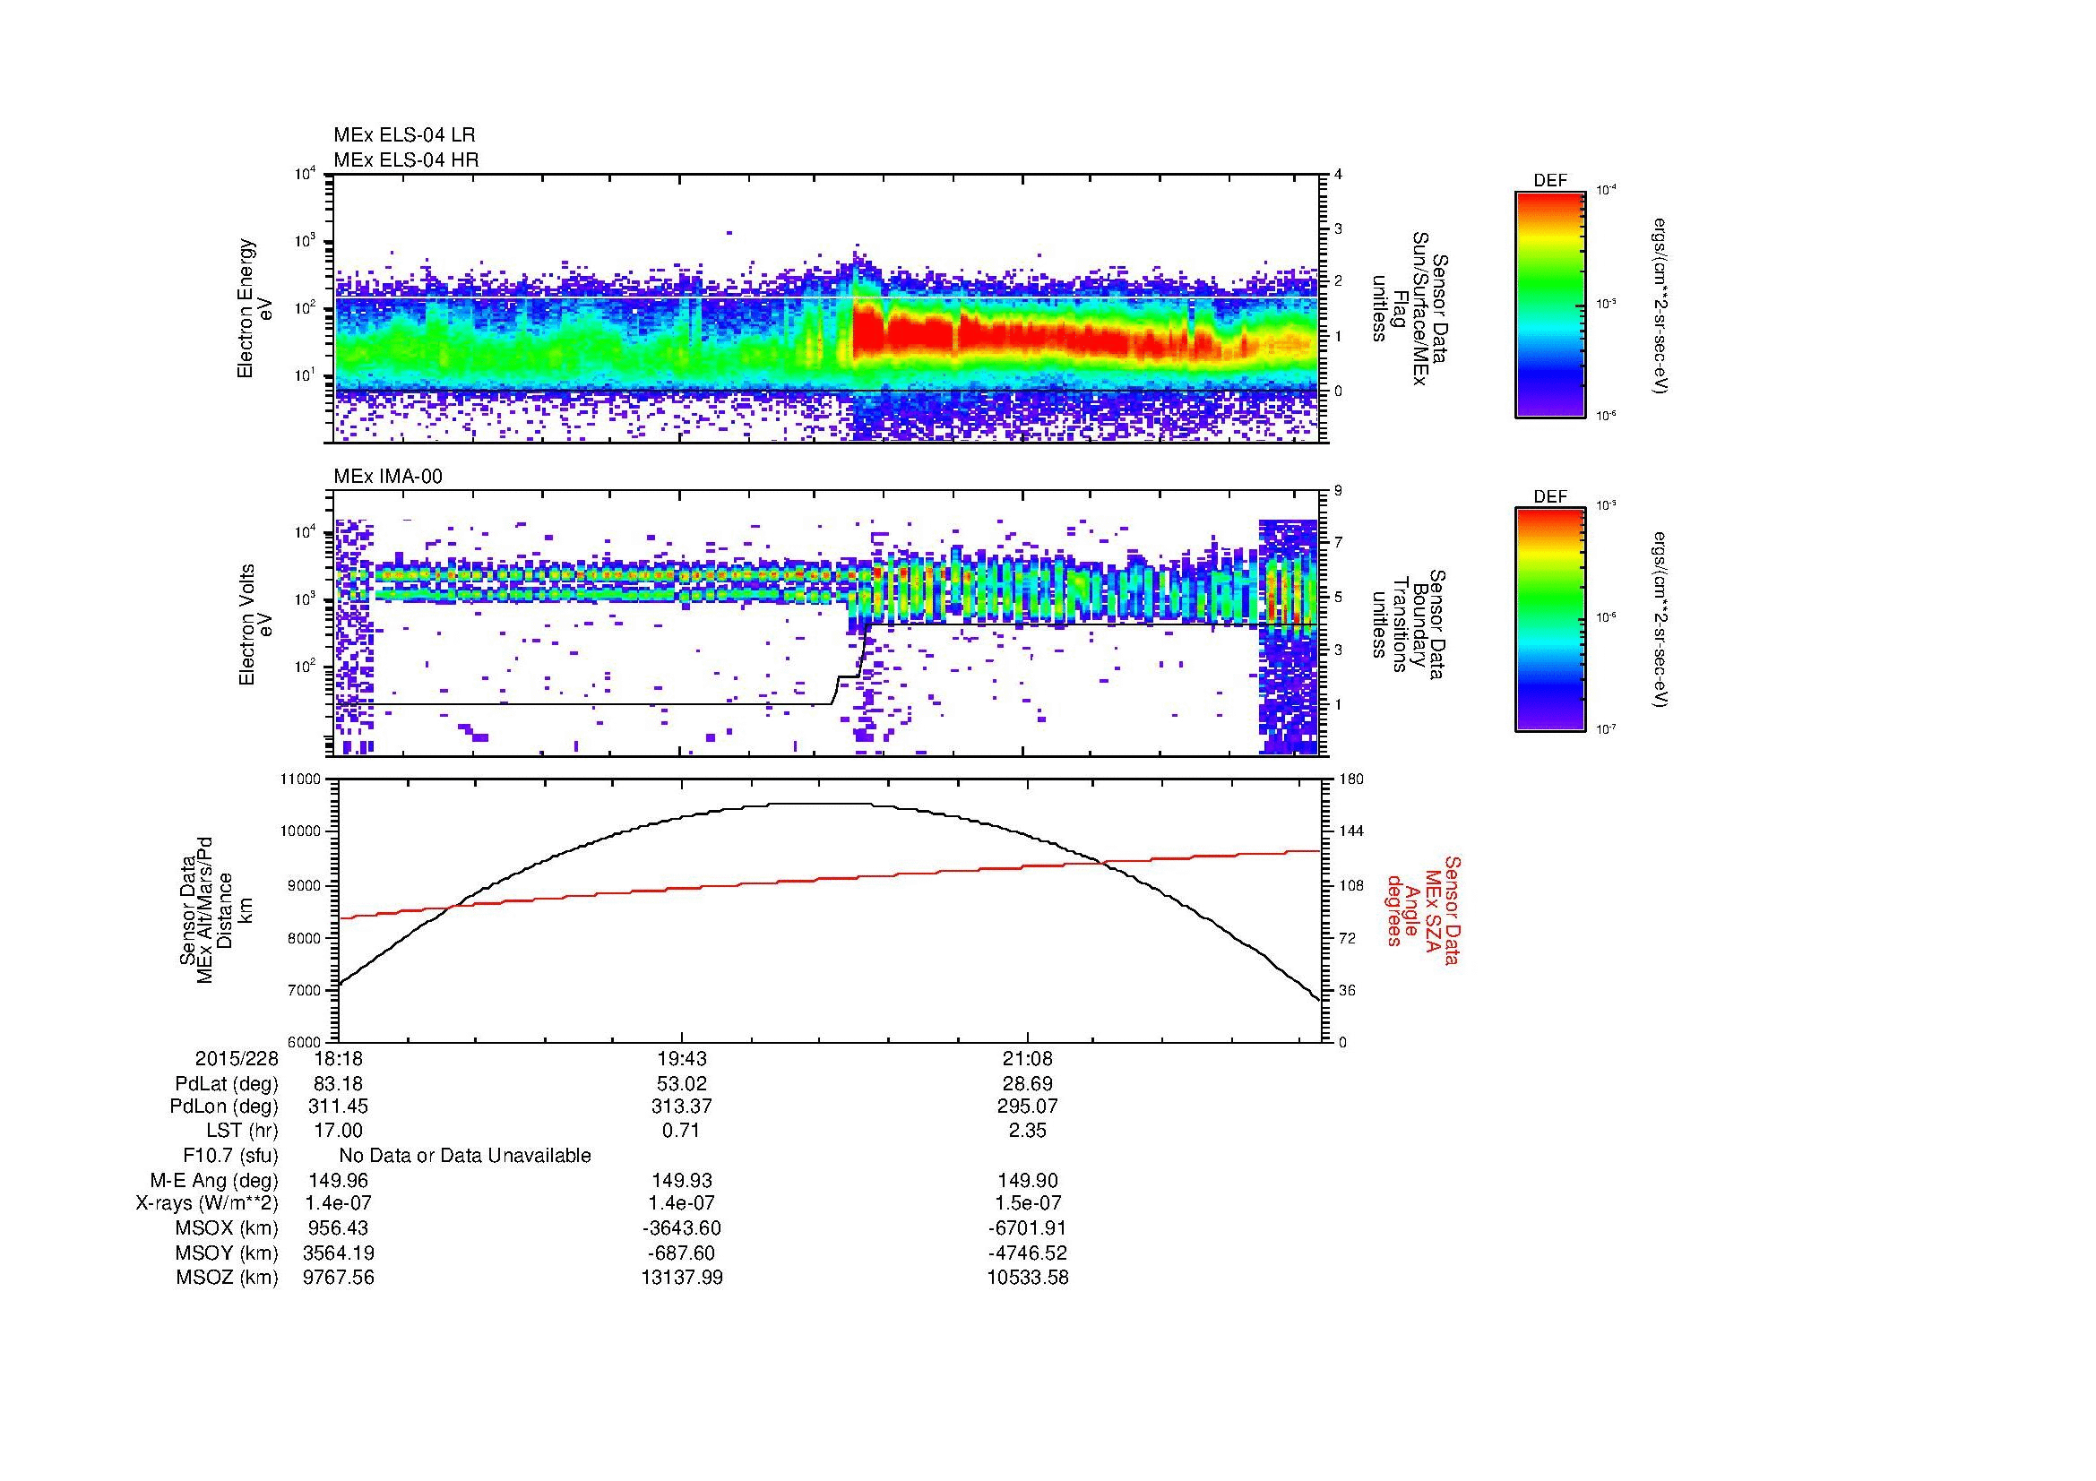
Task: Click the M-E Ang value 149.96
Action: pyautogui.click(x=339, y=1181)
